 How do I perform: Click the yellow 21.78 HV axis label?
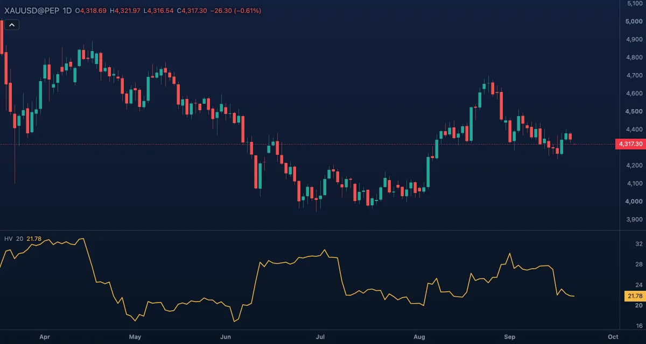(x=635, y=296)
